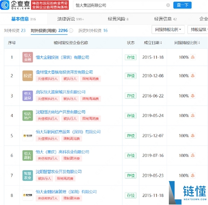Select the 对外投资(间接) 2296 sub-tab

49,31
